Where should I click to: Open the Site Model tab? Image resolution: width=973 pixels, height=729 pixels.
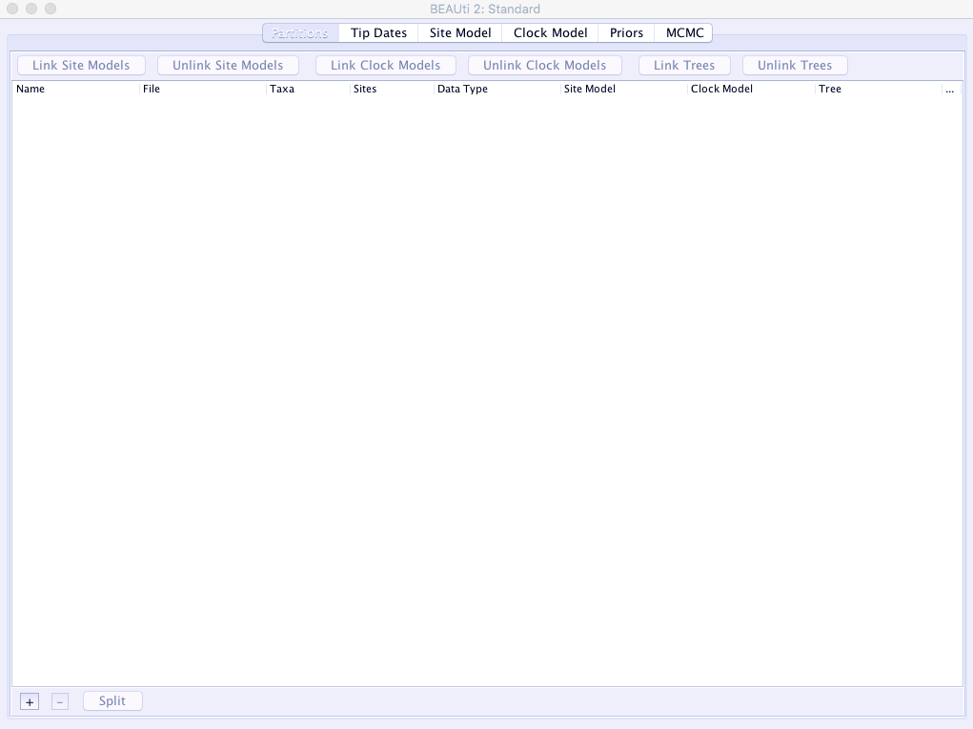pyautogui.click(x=460, y=33)
